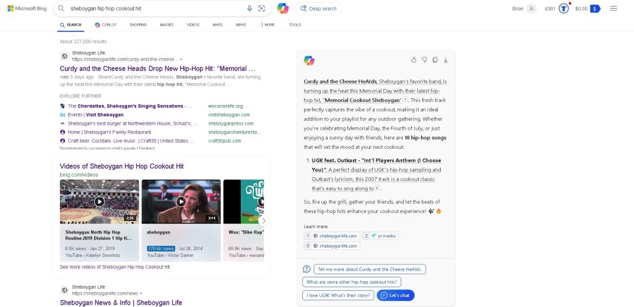Switch to the Maps tab
634x307 pixels.
coord(217,25)
